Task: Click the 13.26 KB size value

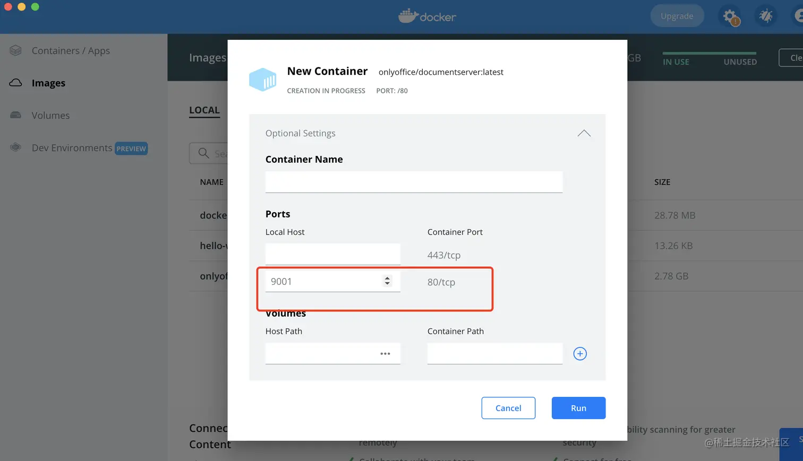Action: coord(673,246)
